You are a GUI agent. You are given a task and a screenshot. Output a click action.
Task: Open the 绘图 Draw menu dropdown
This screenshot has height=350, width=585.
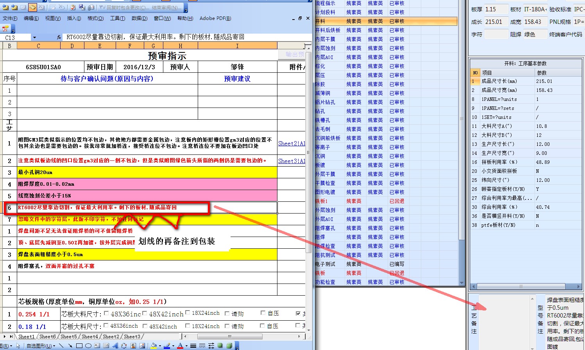6,345
